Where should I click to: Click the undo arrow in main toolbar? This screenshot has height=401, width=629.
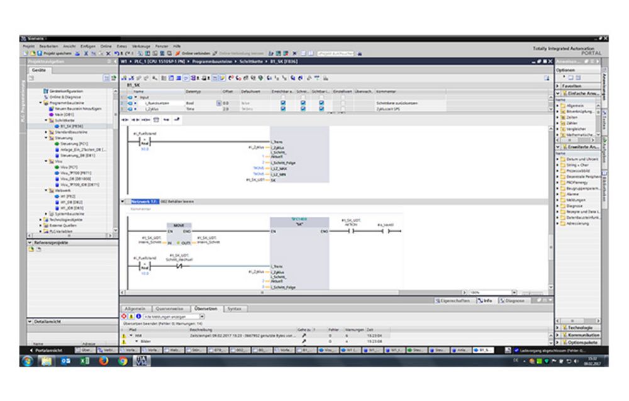[x=118, y=54]
